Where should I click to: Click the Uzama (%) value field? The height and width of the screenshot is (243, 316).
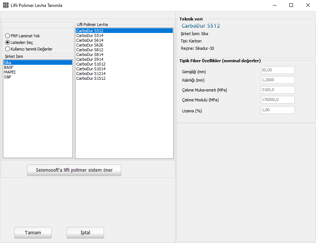pos(278,110)
